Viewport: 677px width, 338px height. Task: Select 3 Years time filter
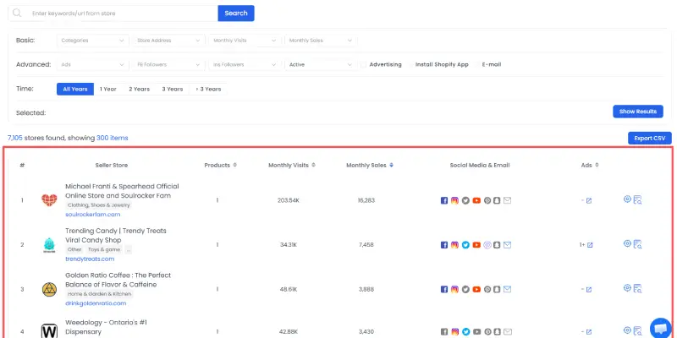point(173,90)
